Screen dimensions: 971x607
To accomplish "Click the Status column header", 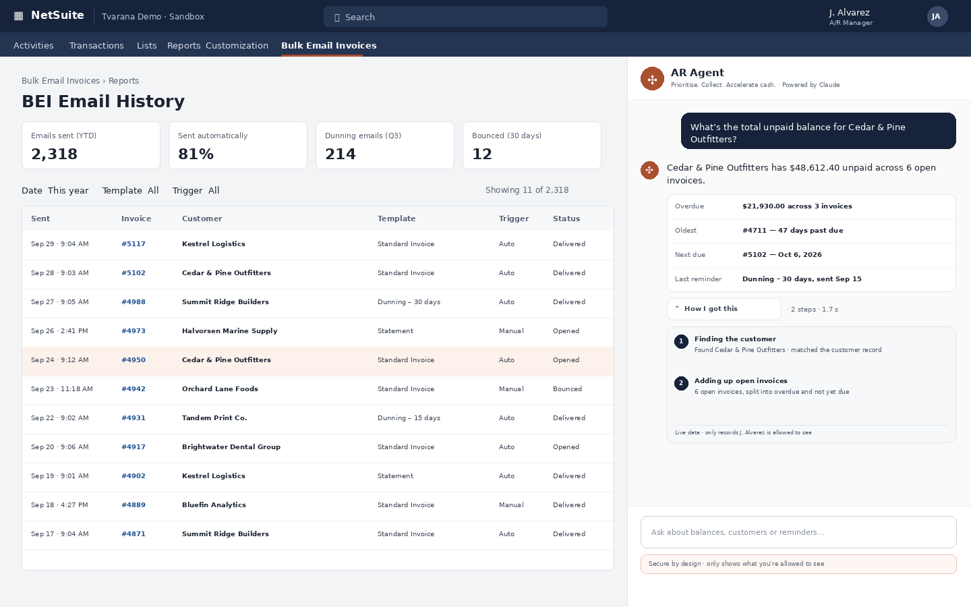I will [x=566, y=219].
